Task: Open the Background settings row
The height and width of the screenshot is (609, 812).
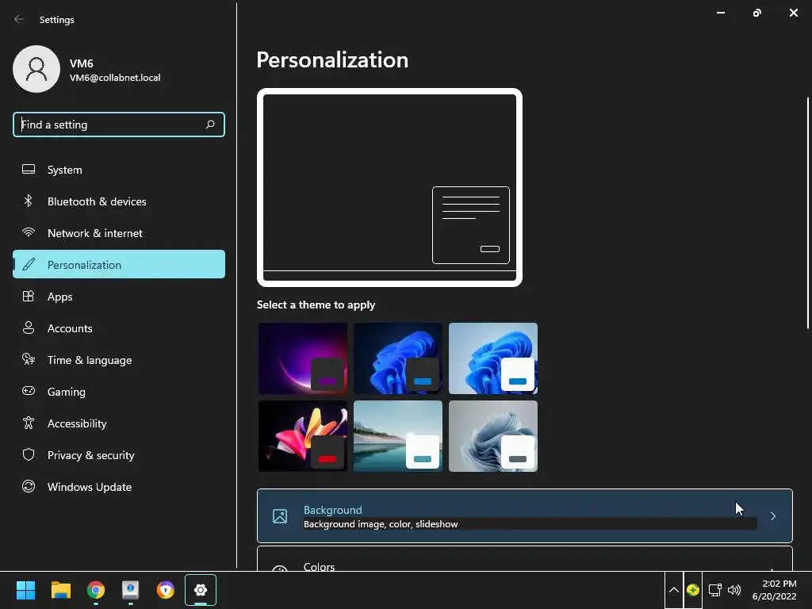Action: 525,515
